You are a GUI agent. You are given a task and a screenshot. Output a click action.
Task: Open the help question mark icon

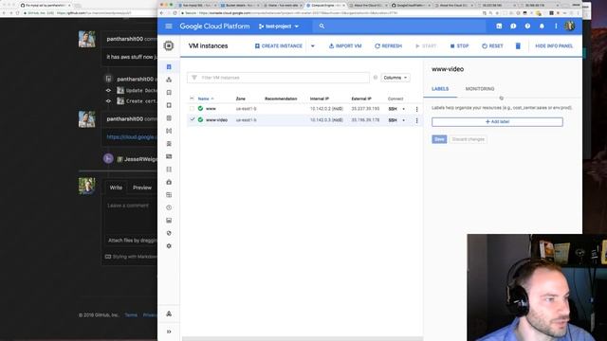point(527,27)
